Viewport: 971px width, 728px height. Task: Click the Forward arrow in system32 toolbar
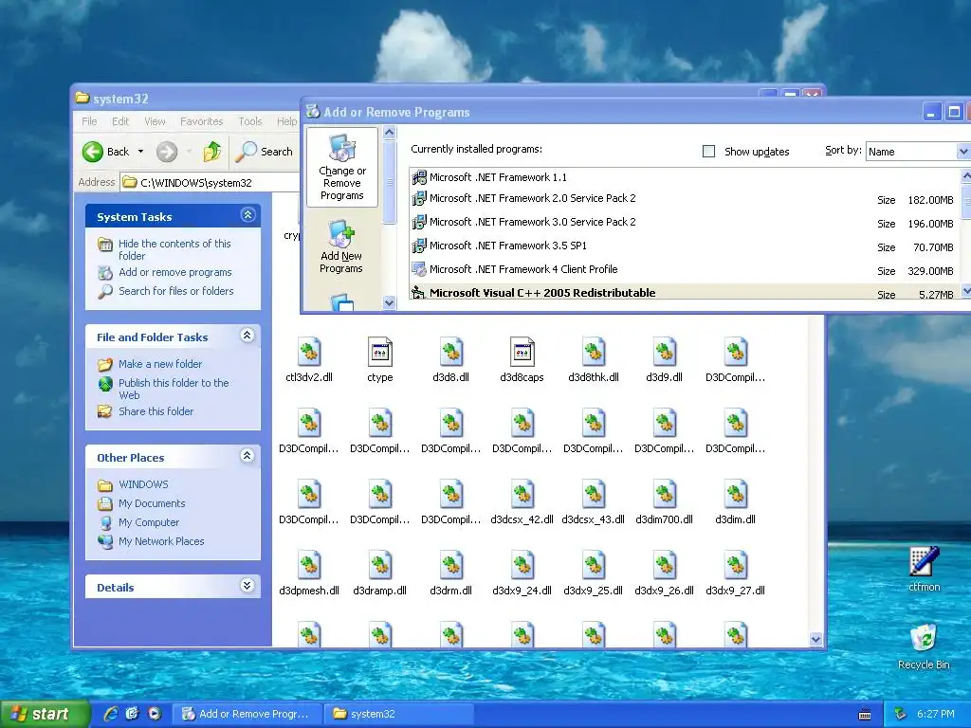pos(167,151)
